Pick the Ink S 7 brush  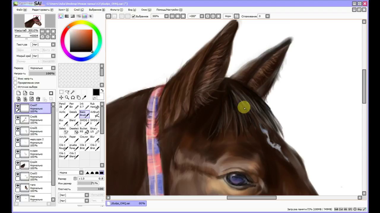[84, 106]
